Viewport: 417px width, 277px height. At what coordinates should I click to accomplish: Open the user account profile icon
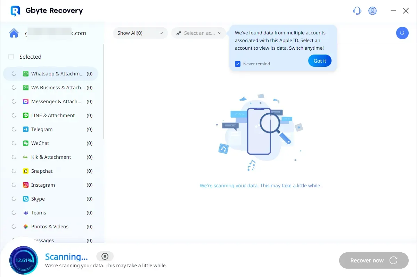pos(373,11)
